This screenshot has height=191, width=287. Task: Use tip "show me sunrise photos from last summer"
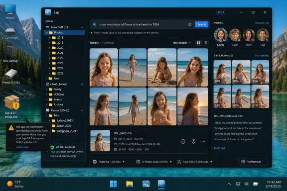[238, 123]
